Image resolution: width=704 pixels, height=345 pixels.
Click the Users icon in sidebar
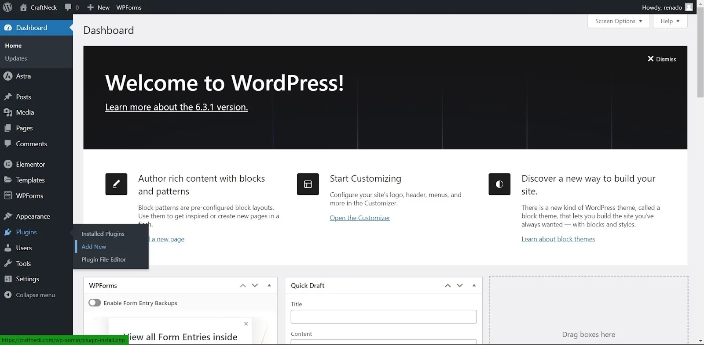click(8, 248)
